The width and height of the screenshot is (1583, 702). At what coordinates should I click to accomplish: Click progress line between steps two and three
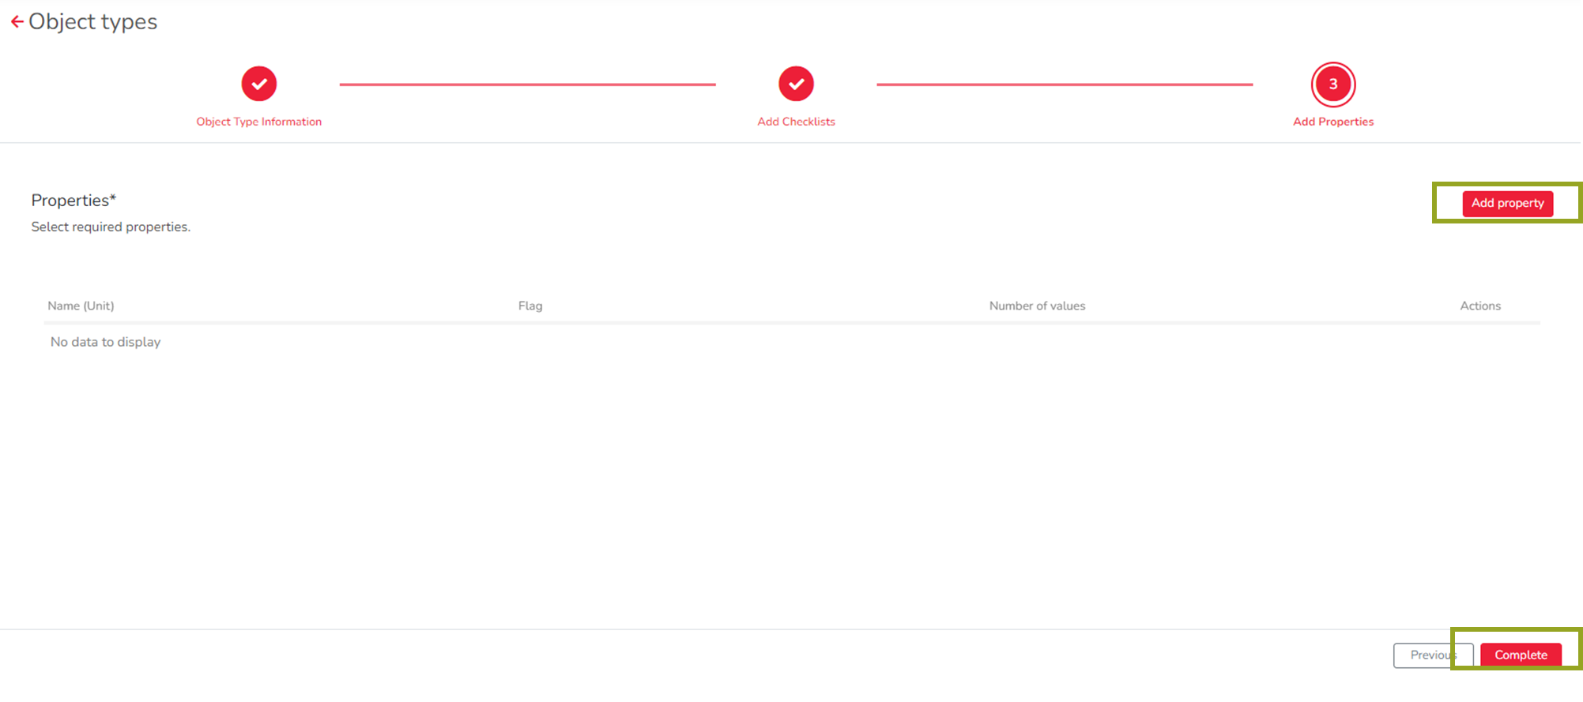click(1065, 84)
